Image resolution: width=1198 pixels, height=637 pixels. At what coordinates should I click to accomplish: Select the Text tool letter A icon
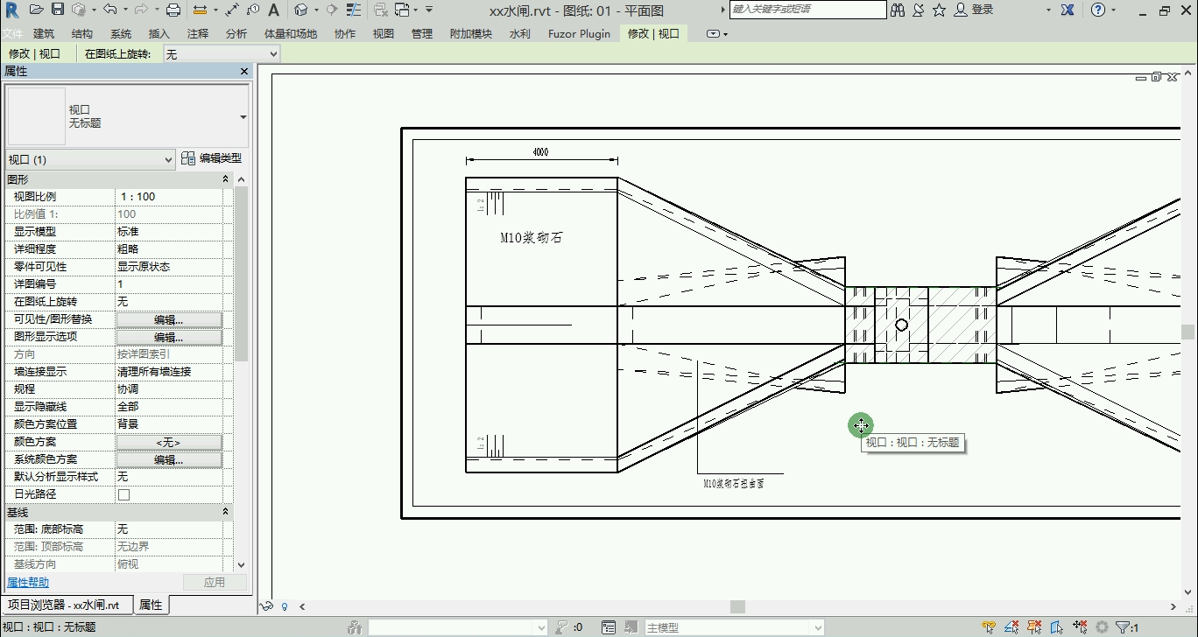273,10
